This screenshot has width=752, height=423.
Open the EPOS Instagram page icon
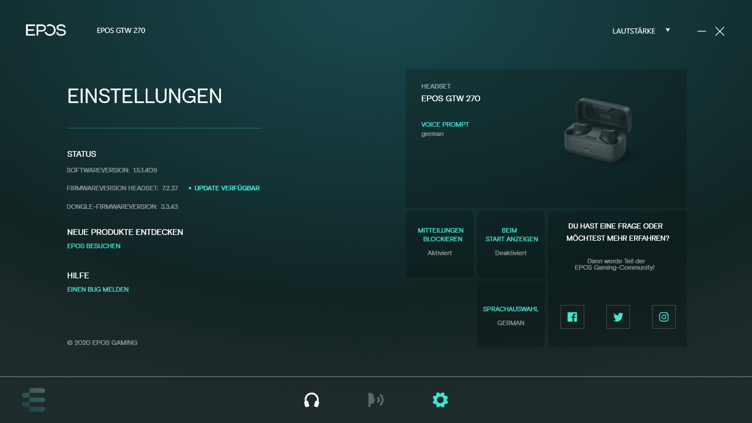tap(663, 317)
